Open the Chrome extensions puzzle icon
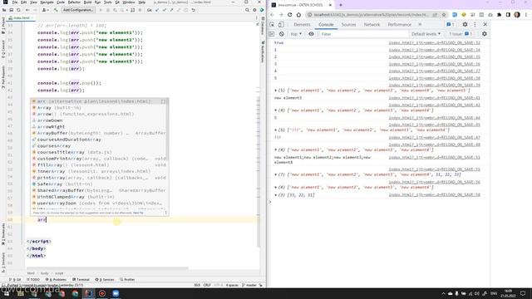This screenshot has height=299, width=532. point(499,15)
